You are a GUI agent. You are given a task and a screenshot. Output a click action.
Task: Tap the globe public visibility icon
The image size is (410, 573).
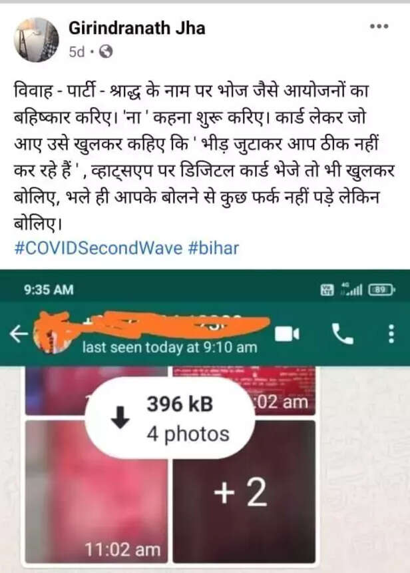tap(106, 52)
